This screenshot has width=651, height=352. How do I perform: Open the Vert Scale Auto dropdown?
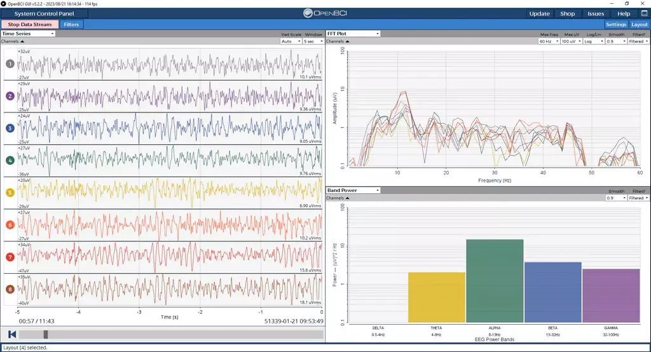point(290,41)
